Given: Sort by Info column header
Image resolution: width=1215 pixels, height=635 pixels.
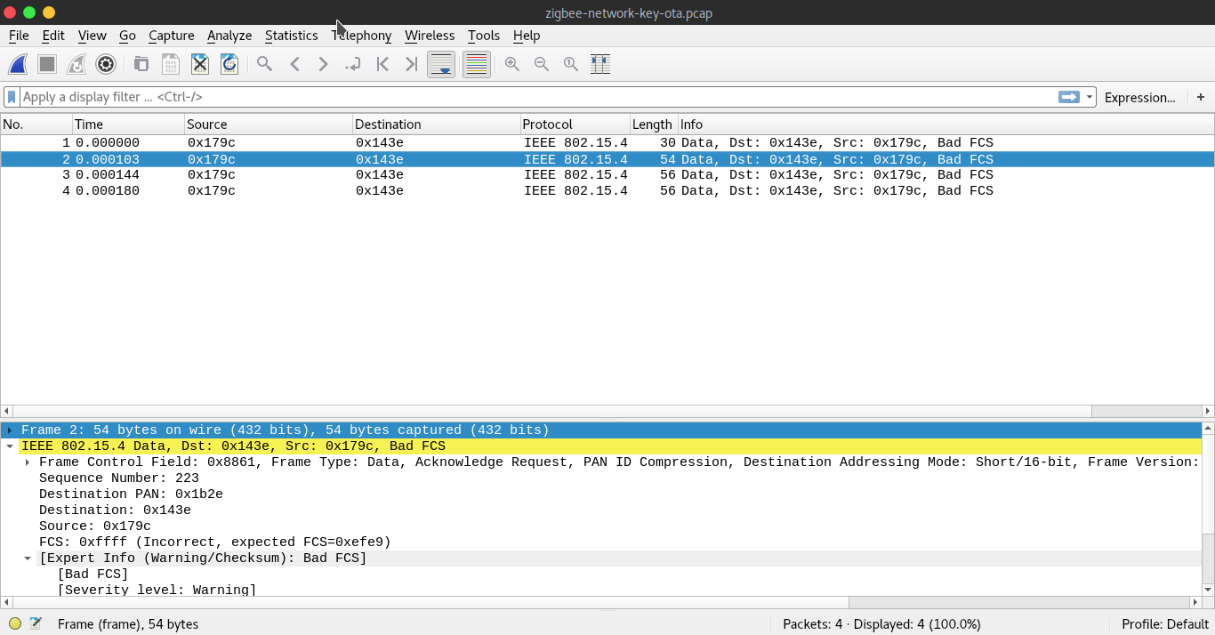Looking at the screenshot, I should click(945, 125).
